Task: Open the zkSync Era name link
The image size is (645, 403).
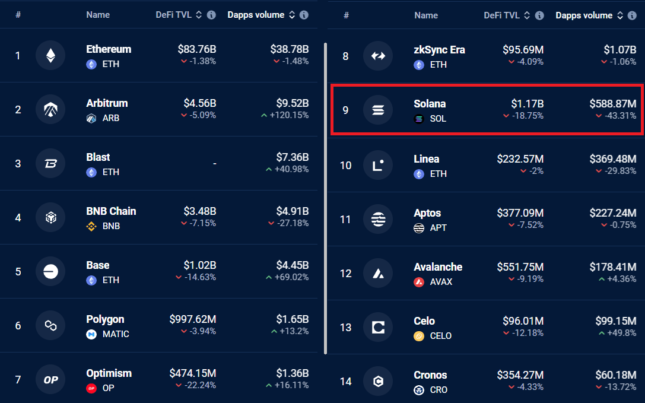Action: click(x=439, y=50)
